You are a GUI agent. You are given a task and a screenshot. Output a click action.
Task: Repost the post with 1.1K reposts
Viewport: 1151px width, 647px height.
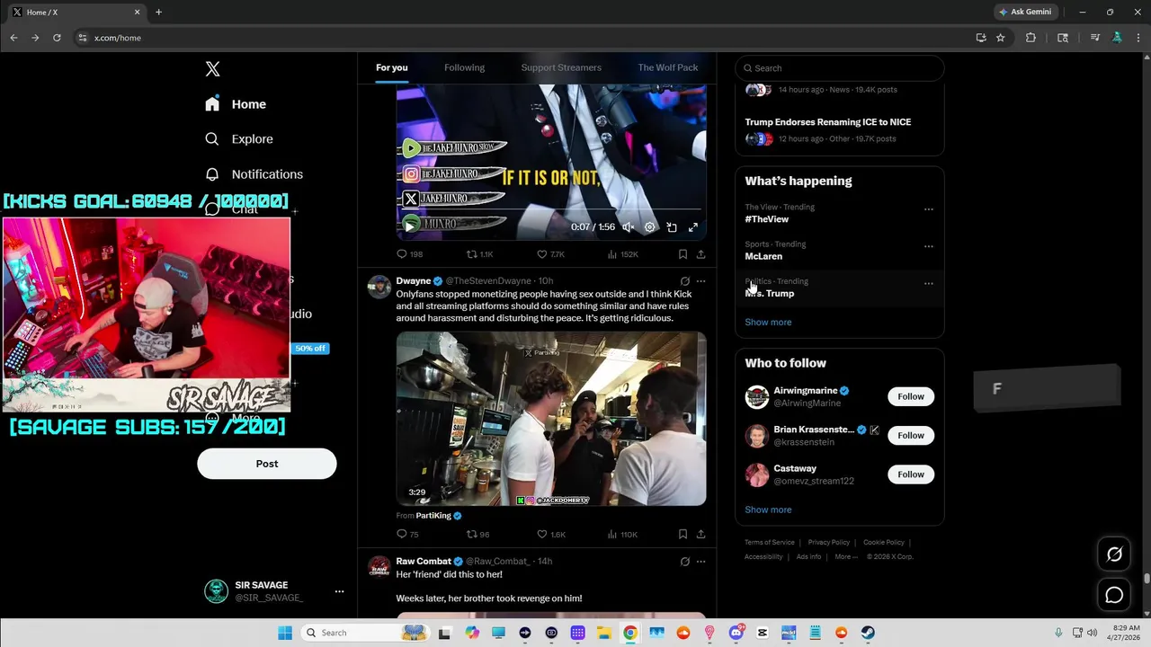point(479,254)
